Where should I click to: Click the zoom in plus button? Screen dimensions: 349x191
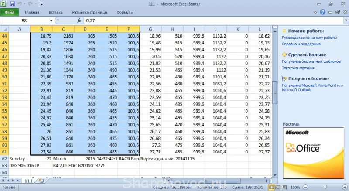point(345,187)
